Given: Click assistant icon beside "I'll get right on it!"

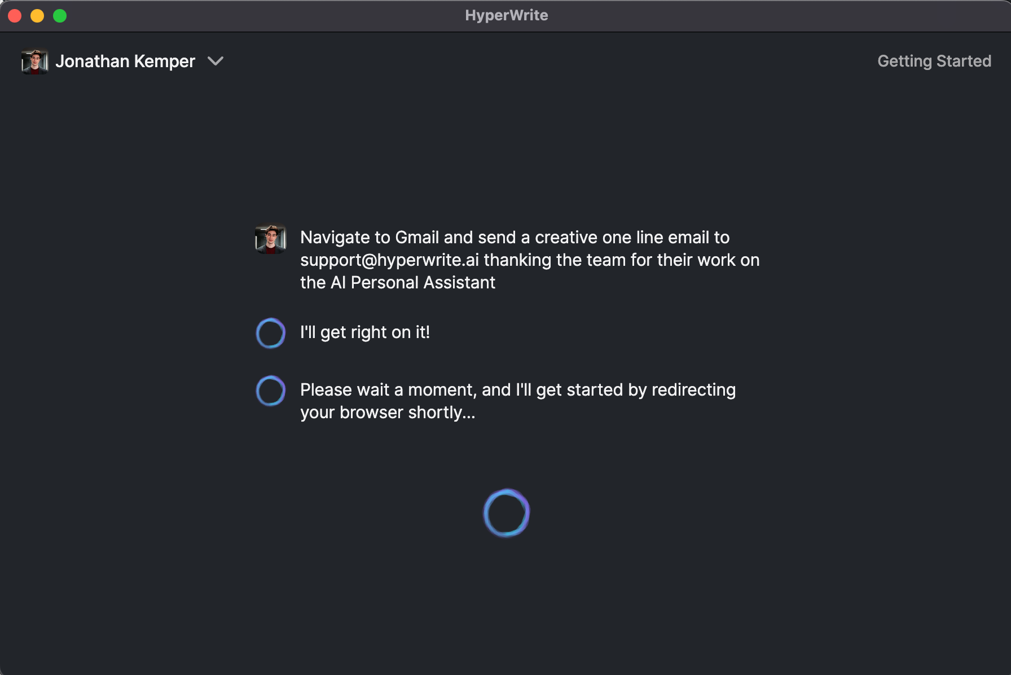Looking at the screenshot, I should (x=271, y=333).
